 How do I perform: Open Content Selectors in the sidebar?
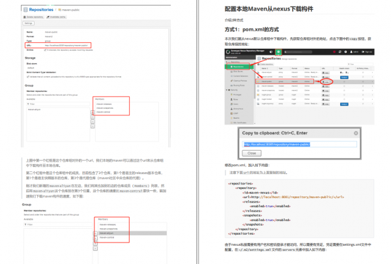pos(239,76)
